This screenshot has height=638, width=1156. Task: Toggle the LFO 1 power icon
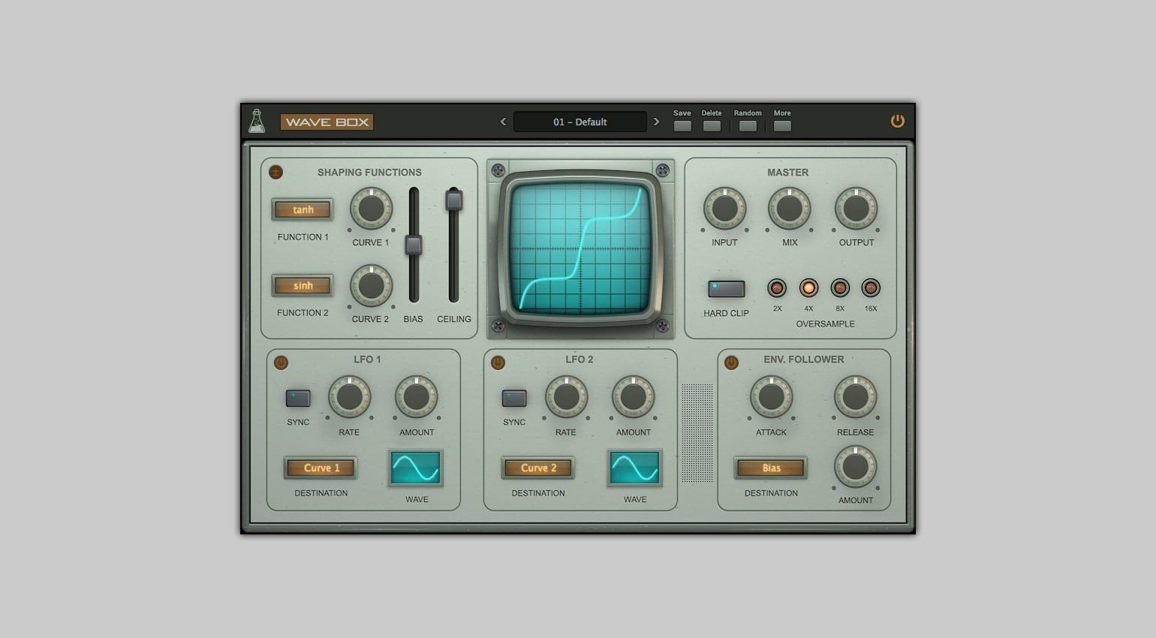(279, 363)
